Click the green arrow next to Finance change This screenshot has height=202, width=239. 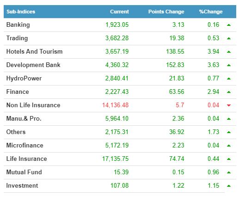point(229,92)
